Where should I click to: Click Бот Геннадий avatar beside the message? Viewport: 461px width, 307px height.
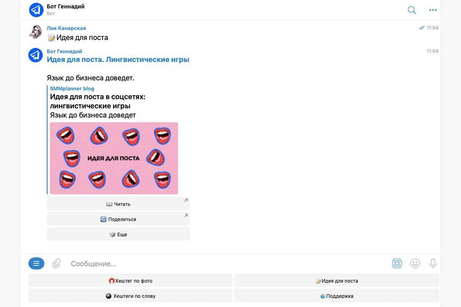click(36, 55)
